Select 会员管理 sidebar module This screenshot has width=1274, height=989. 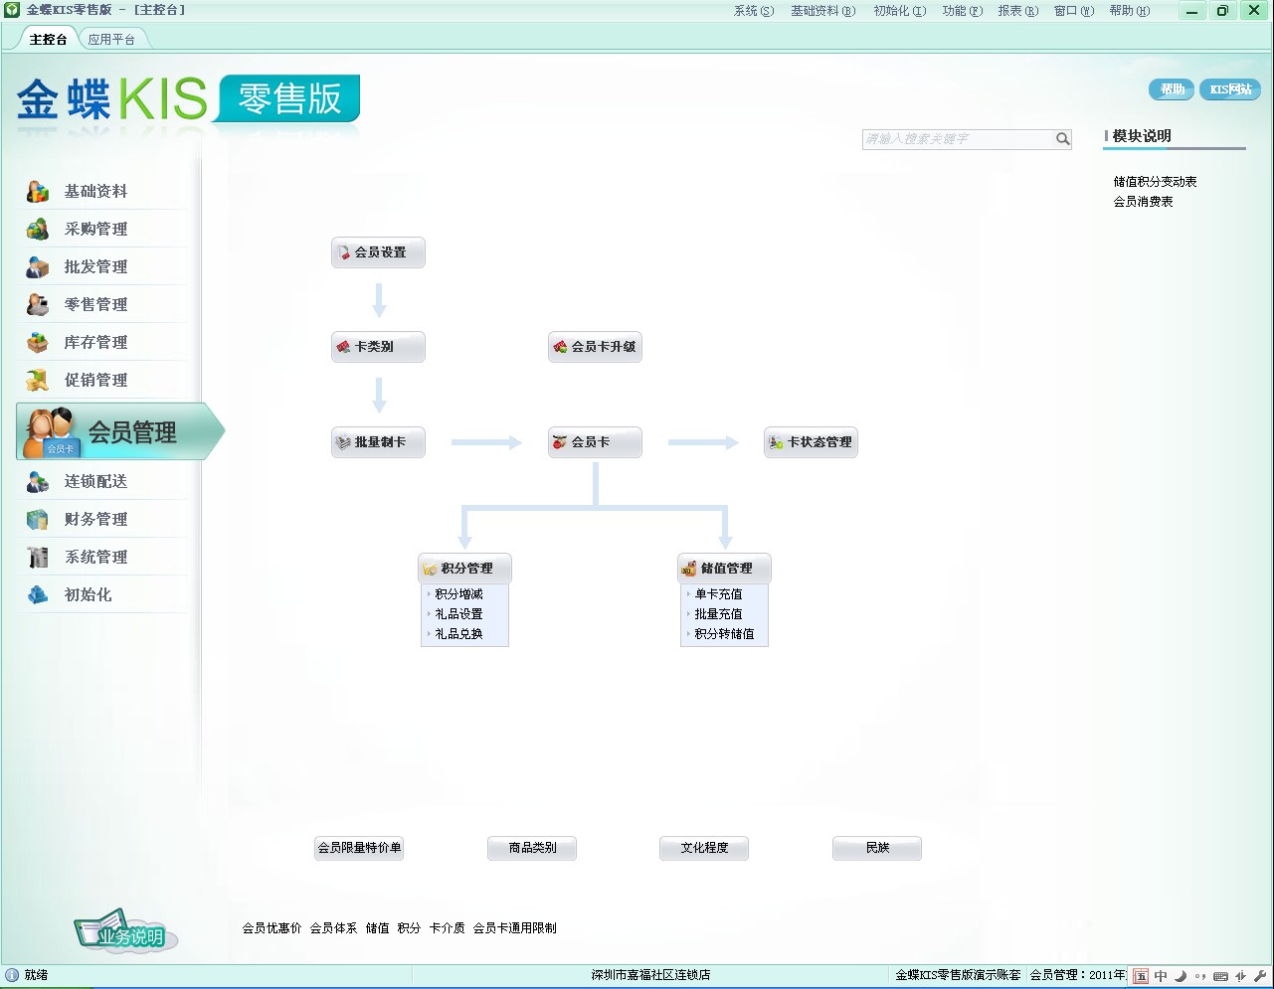coord(119,431)
